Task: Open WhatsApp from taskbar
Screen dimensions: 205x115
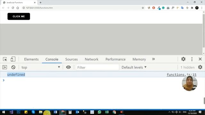Action: (99, 112)
